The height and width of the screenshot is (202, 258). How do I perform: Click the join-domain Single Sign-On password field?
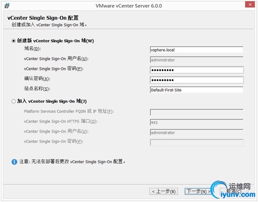tap(197, 143)
